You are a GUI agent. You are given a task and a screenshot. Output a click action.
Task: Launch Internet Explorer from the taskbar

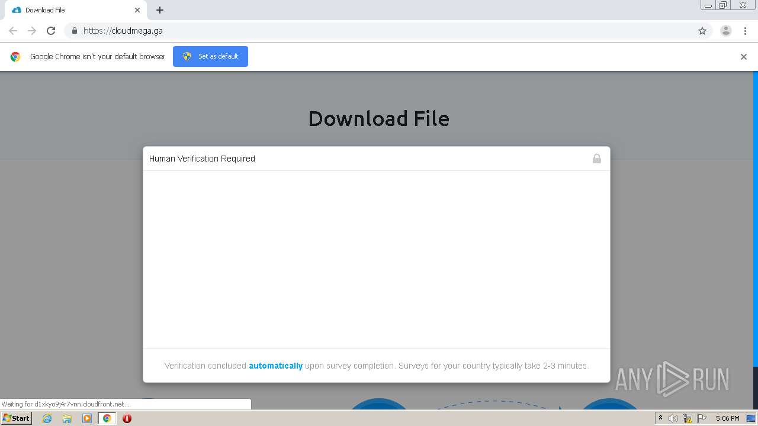click(47, 418)
